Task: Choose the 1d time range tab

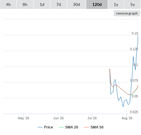Action: point(42,4)
